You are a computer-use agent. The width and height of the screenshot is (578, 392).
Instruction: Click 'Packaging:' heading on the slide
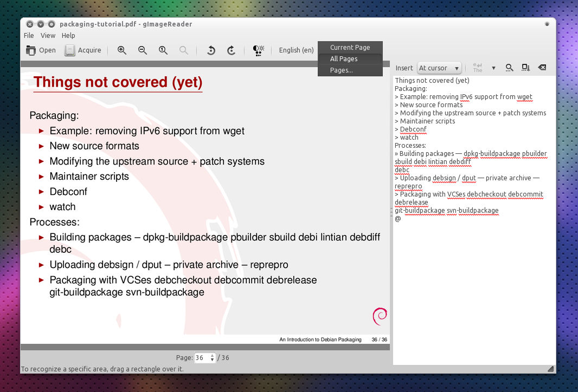pyautogui.click(x=54, y=115)
